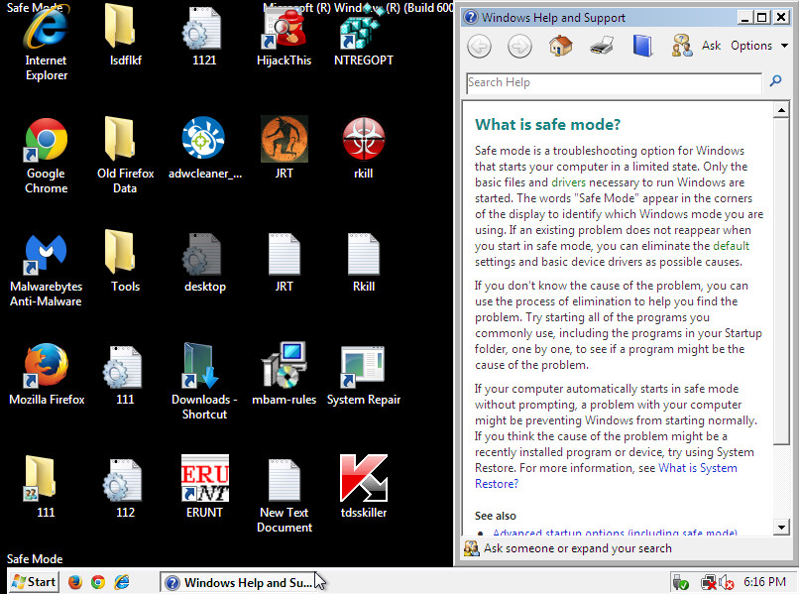Viewport: 799px width, 594px height.
Task: Click the 'drivers' glossary link
Action: click(x=568, y=182)
